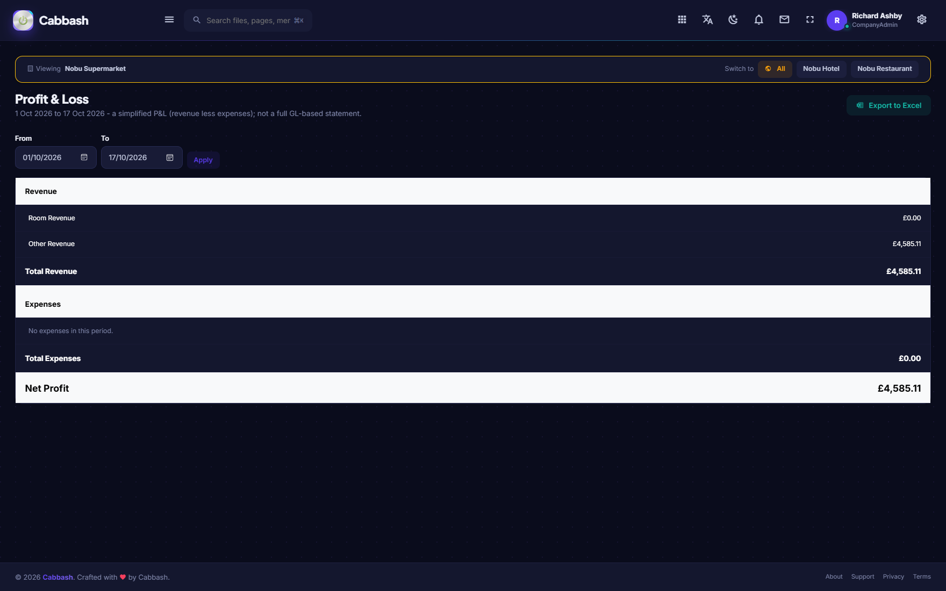The image size is (946, 591).
Task: Open the mail messages icon
Action: [784, 20]
